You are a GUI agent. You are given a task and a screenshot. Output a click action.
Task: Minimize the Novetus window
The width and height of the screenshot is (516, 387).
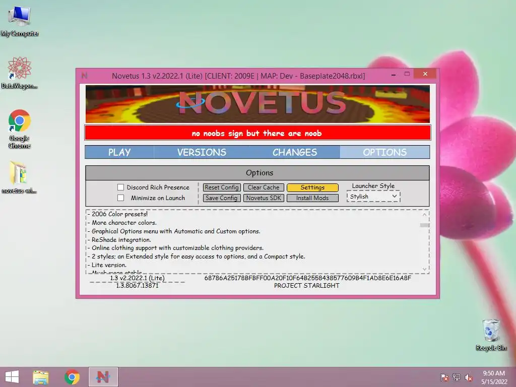[394, 75]
